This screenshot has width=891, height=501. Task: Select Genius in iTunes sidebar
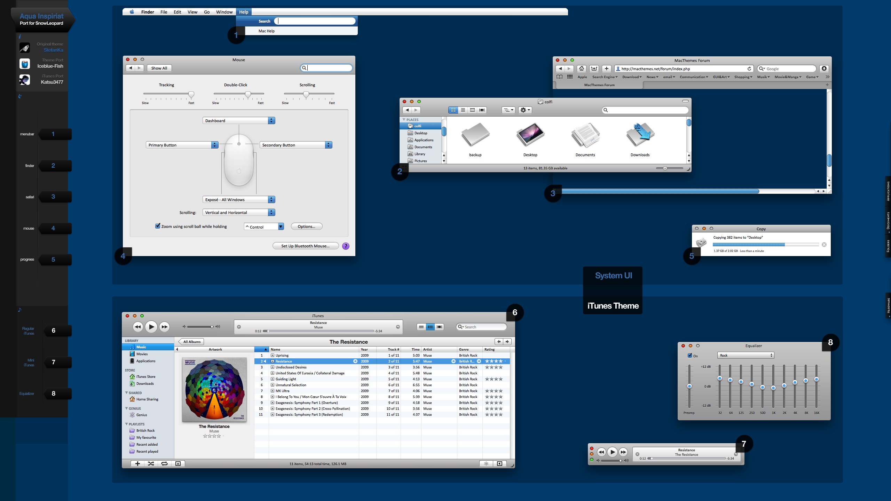141,415
